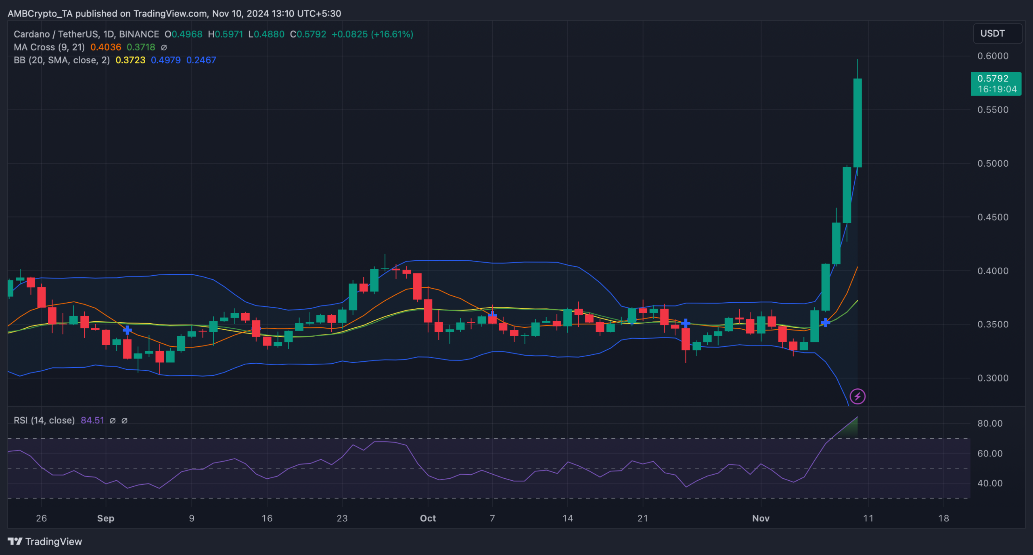This screenshot has width=1033, height=555.
Task: Click the first null symbol after RSI 84.51
Action: [113, 421]
